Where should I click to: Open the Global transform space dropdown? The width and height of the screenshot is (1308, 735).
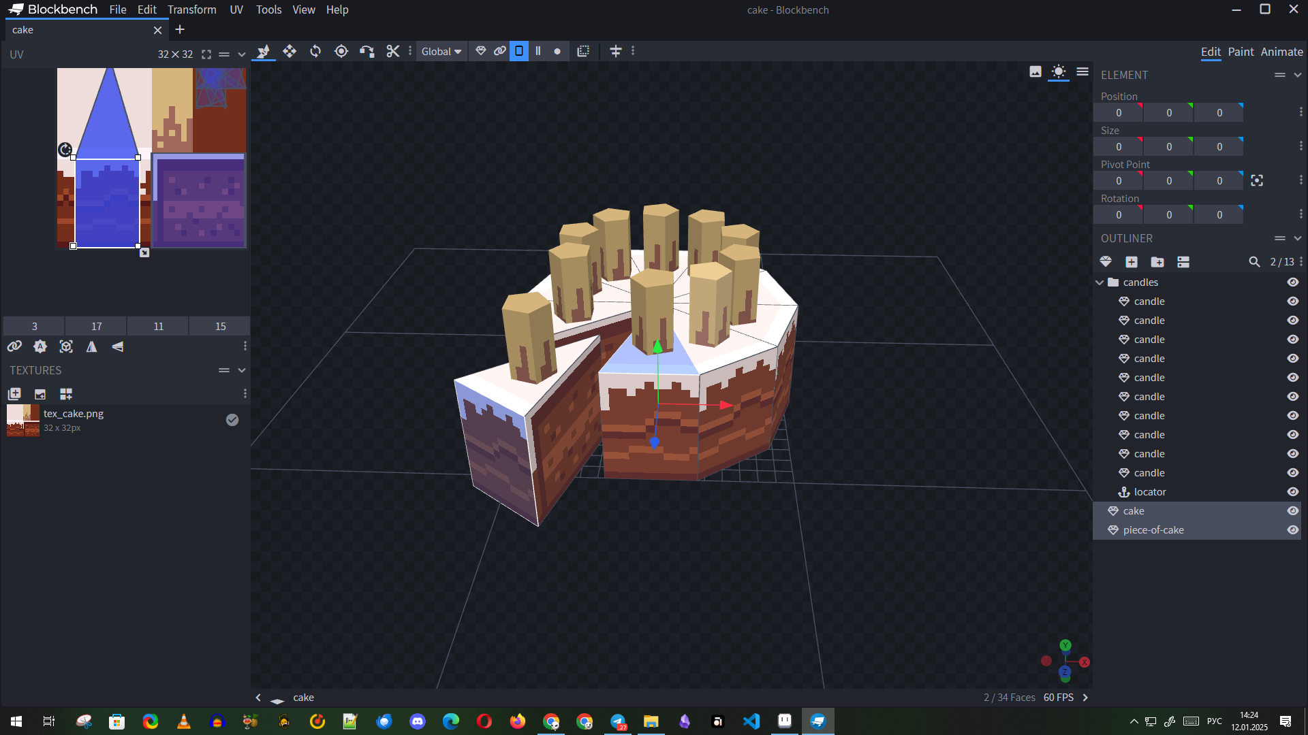(441, 52)
